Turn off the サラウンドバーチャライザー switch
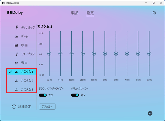This screenshot has height=121, width=165. pos(43,95)
